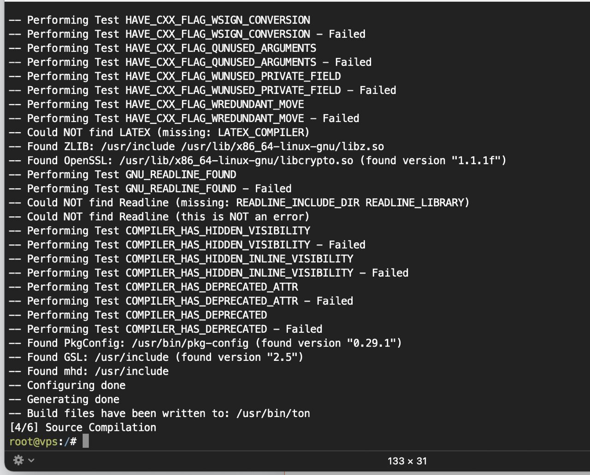Click the PkgConfig /usr/bin/pkg-config path
Viewport: 590px width, 475px height.
tap(190, 343)
